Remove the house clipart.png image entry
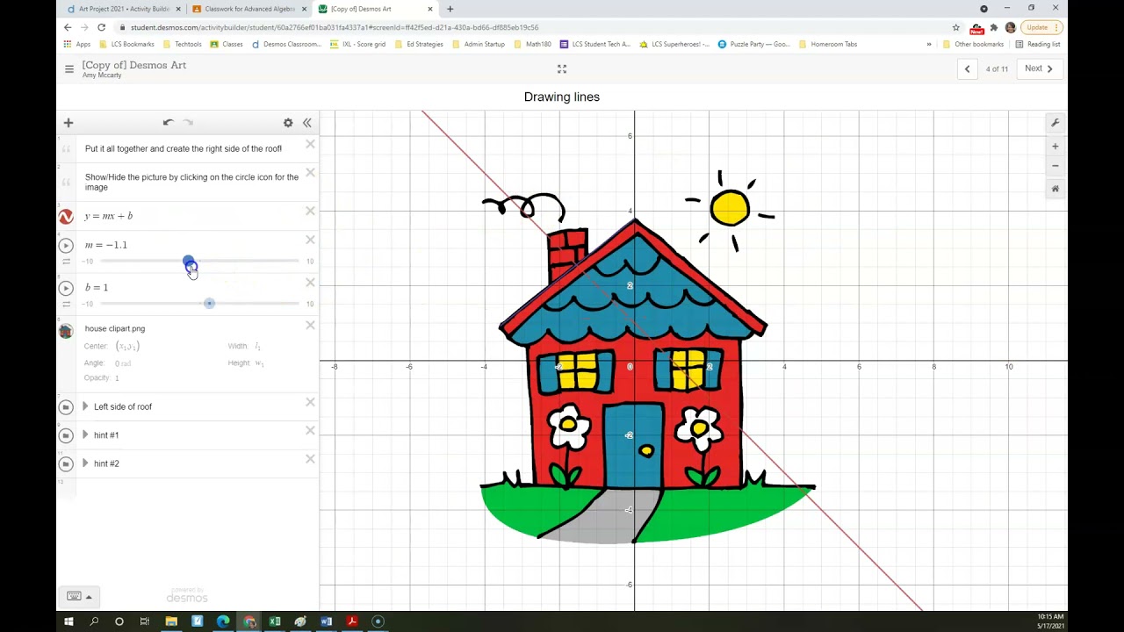Image resolution: width=1124 pixels, height=632 pixels. click(x=310, y=326)
